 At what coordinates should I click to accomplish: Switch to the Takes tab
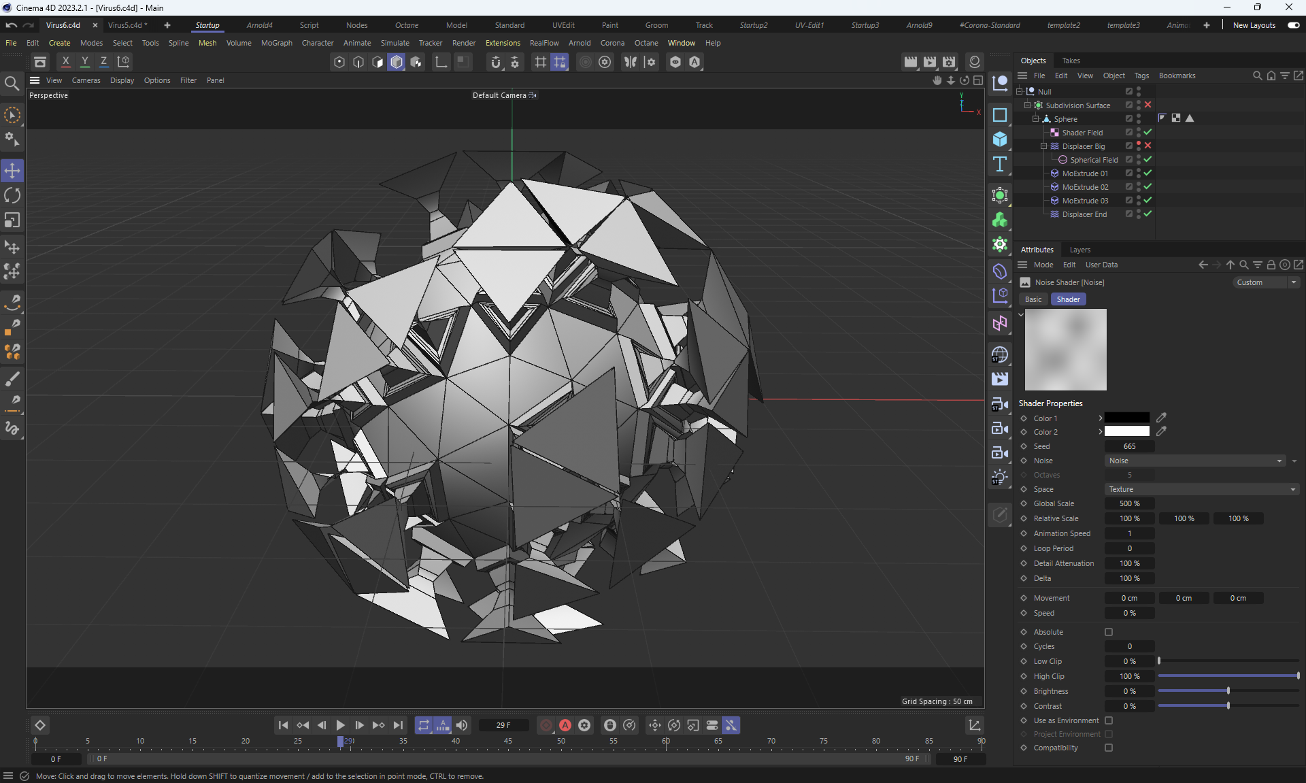(1071, 61)
